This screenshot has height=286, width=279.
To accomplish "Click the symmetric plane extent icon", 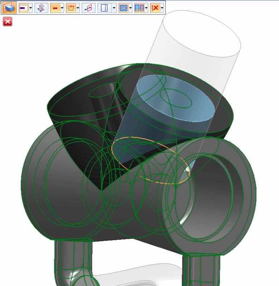I will coord(88,8).
